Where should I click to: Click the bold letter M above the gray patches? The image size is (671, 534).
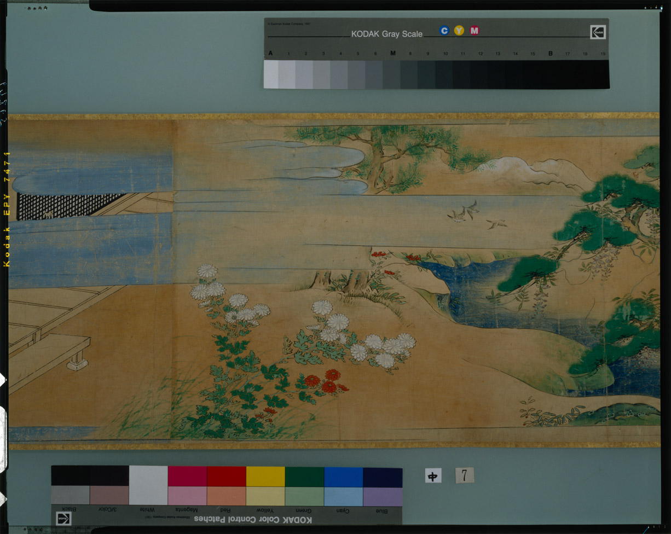[x=393, y=54]
